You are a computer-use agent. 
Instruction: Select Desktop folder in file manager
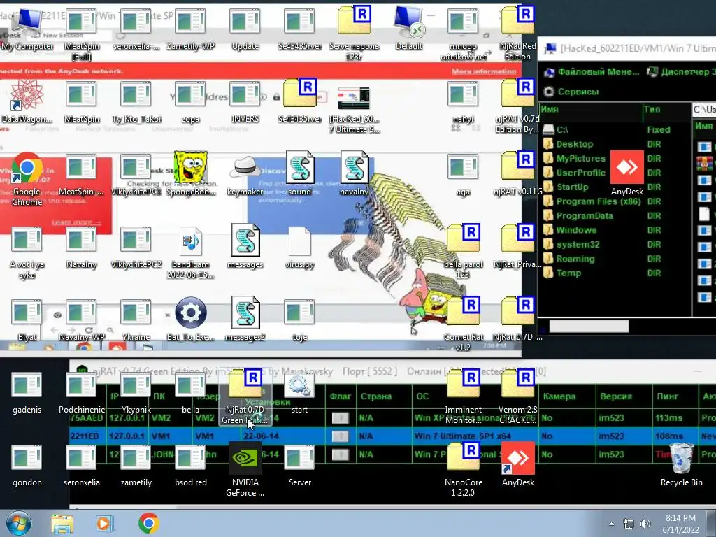point(575,144)
